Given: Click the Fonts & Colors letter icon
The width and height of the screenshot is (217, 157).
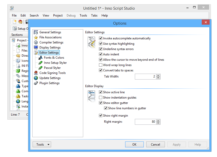Looking at the screenshot, I should [x=40, y=58].
